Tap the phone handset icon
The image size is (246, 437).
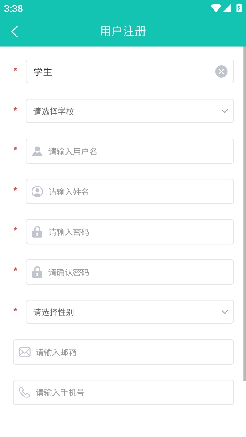coord(24,393)
